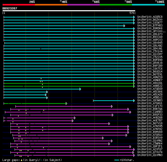Image resolution: width=167 pixels, height=162 pixels.
Task: Click UniRef100_A5BDJ2 label
Action: point(150,98)
